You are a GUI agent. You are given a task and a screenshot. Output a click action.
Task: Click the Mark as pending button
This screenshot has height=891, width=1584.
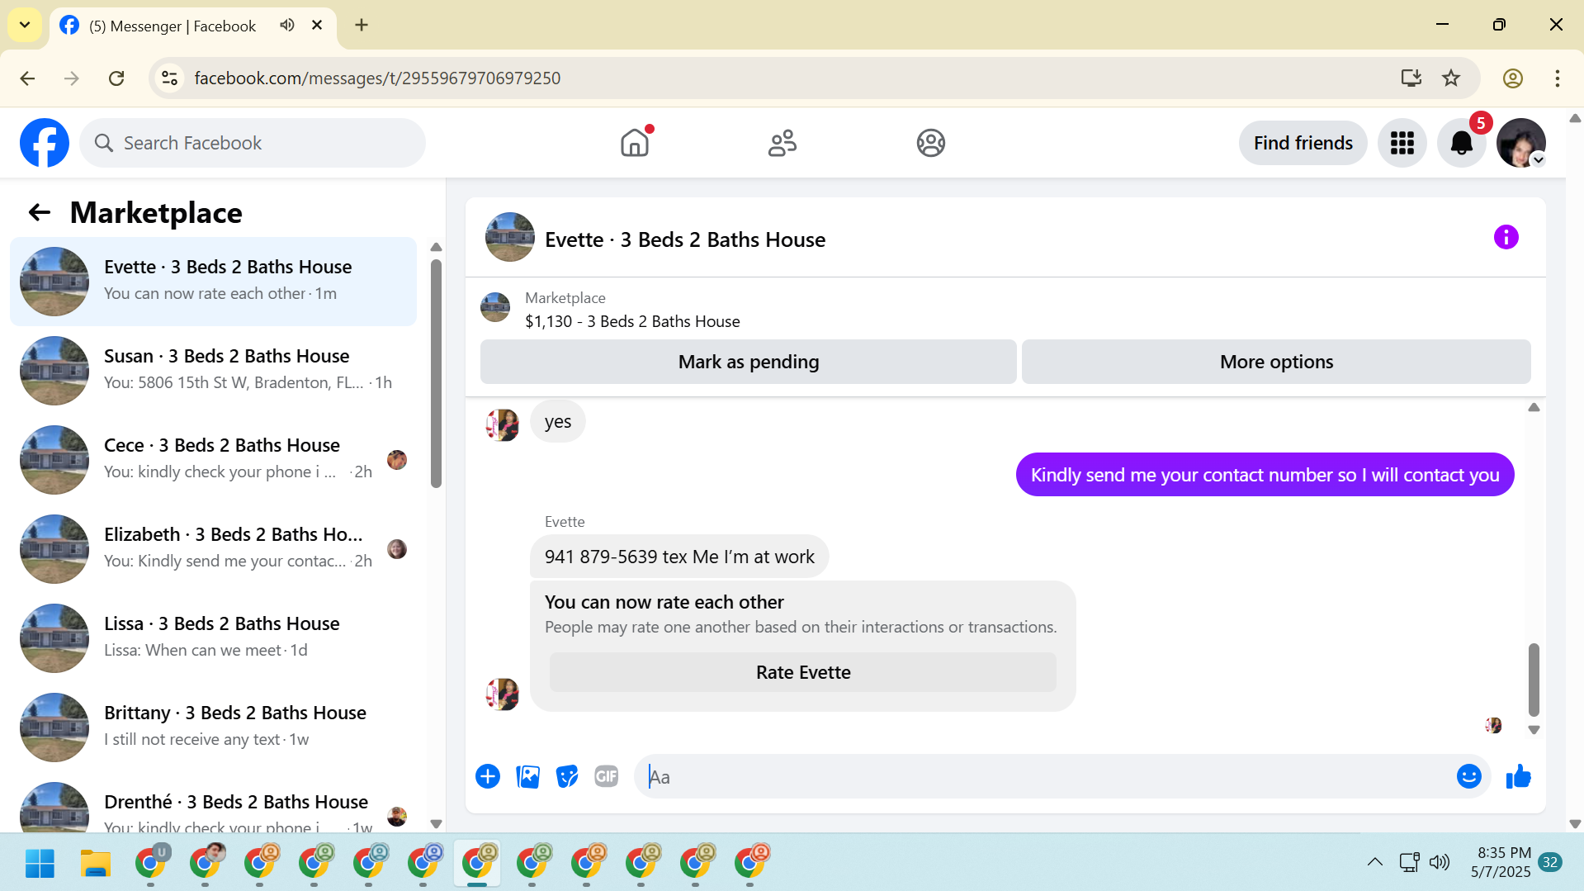tap(748, 362)
